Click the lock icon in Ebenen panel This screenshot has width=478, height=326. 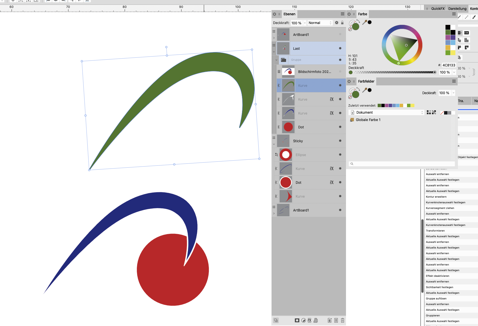click(x=342, y=23)
